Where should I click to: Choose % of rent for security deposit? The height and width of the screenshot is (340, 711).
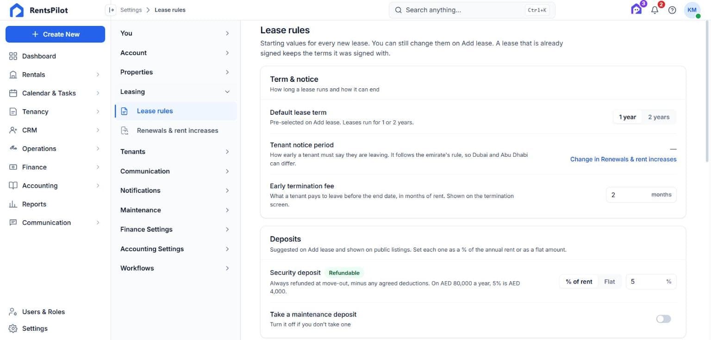point(579,282)
